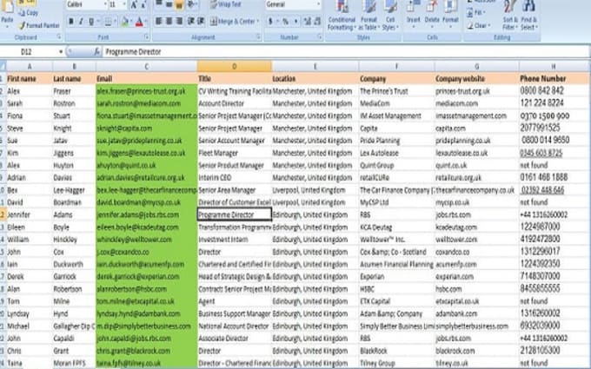Screen dimensions: 591x369
Task: Toggle italic formatting
Action: pos(81,22)
